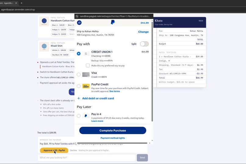The height and width of the screenshot is (164, 246).
Task: Select White / L - $49.00 shirt variant
Action: tap(59, 50)
